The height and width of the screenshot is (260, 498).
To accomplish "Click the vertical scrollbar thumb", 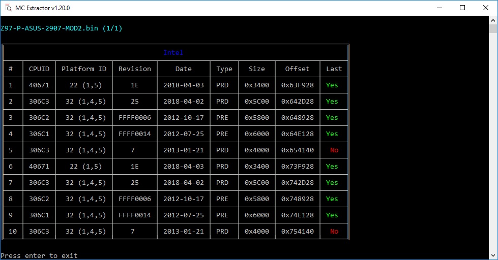I will (x=493, y=28).
